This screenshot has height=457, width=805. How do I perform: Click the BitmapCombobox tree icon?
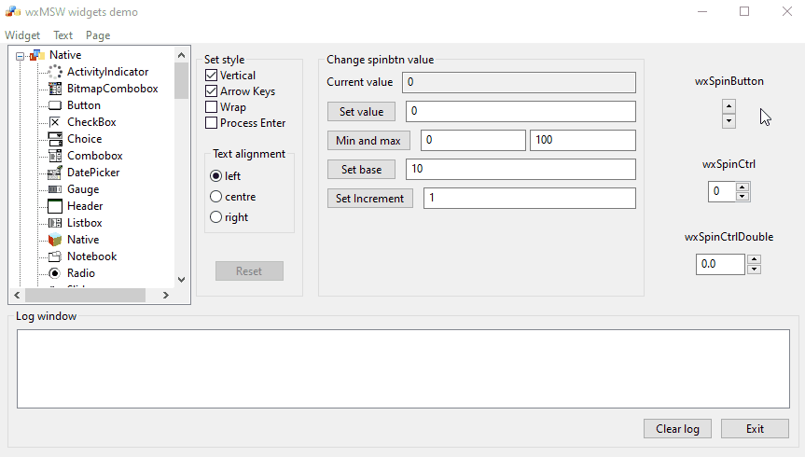55,89
